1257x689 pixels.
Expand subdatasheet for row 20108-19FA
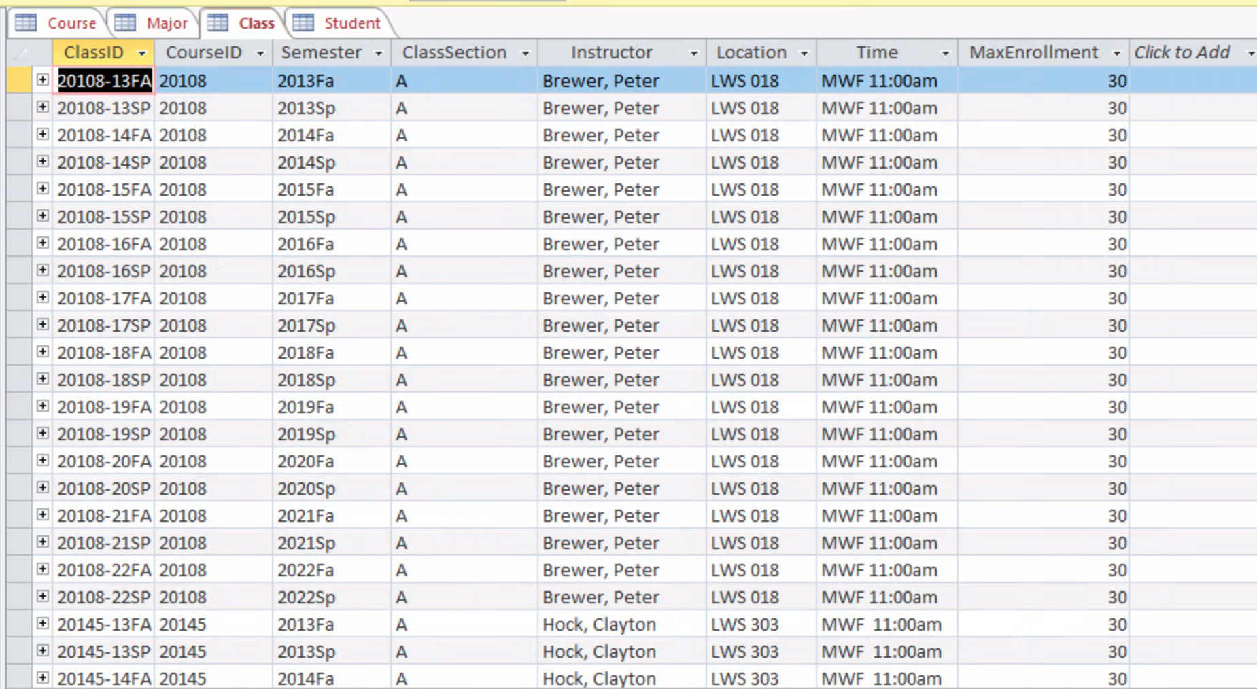(43, 406)
